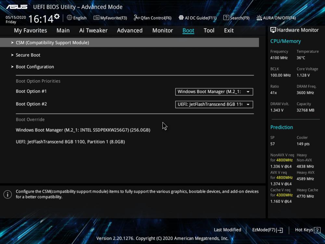Image resolution: width=325 pixels, height=244 pixels.
Task: Boot override from Windows Boot Manager INTEL SSD
Action: (83, 130)
